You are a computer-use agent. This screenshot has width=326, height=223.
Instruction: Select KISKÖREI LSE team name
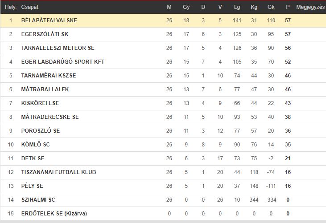click(40, 103)
